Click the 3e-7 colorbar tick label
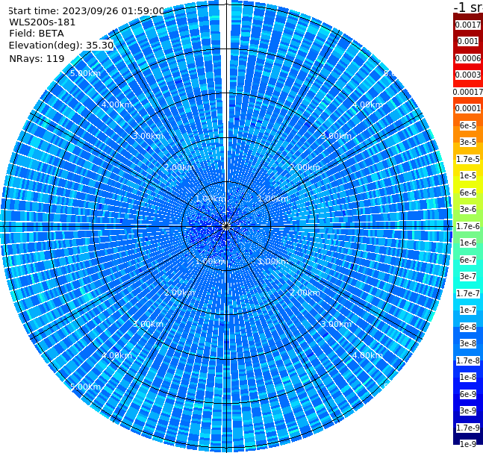 point(468,276)
